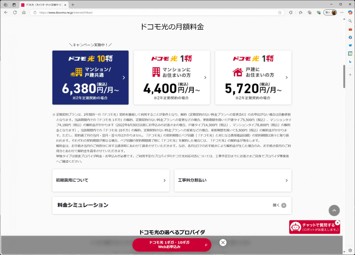Open the favorites list icon
This screenshot has width=355, height=255.
(x=301, y=12)
